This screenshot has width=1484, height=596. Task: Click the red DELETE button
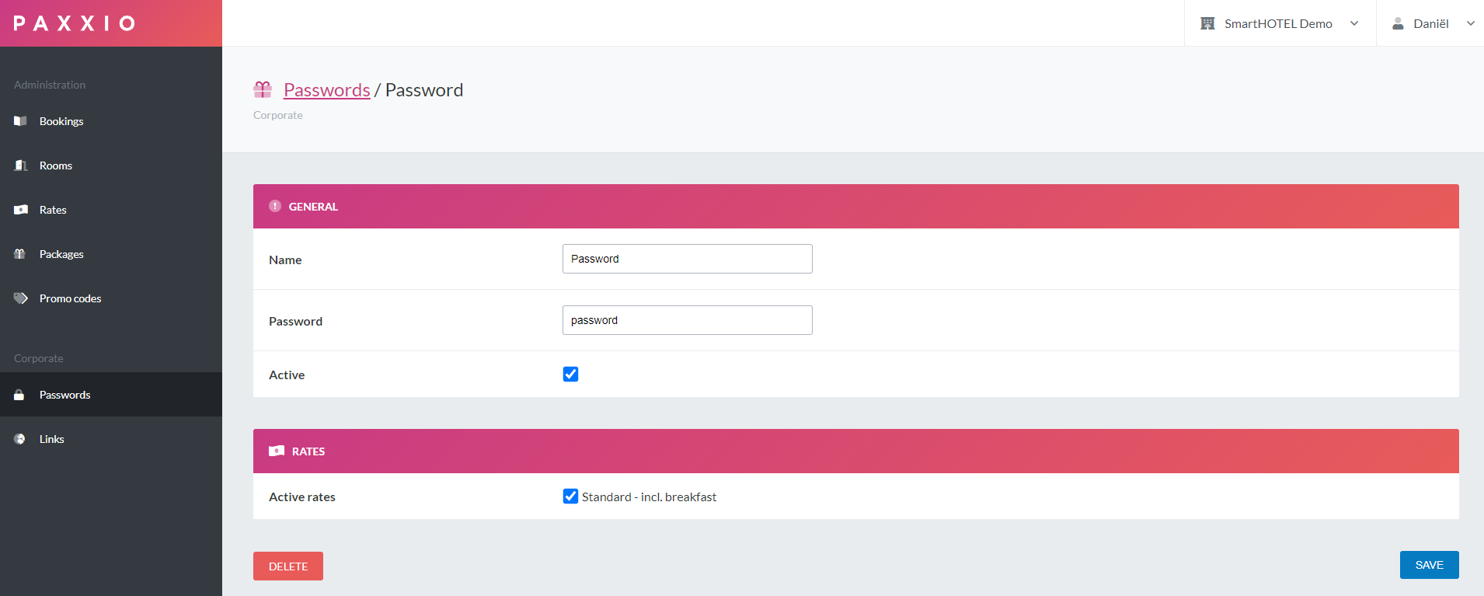pyautogui.click(x=288, y=566)
